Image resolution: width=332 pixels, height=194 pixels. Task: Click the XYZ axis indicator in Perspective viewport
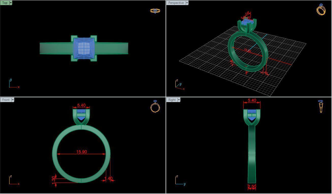point(180,85)
